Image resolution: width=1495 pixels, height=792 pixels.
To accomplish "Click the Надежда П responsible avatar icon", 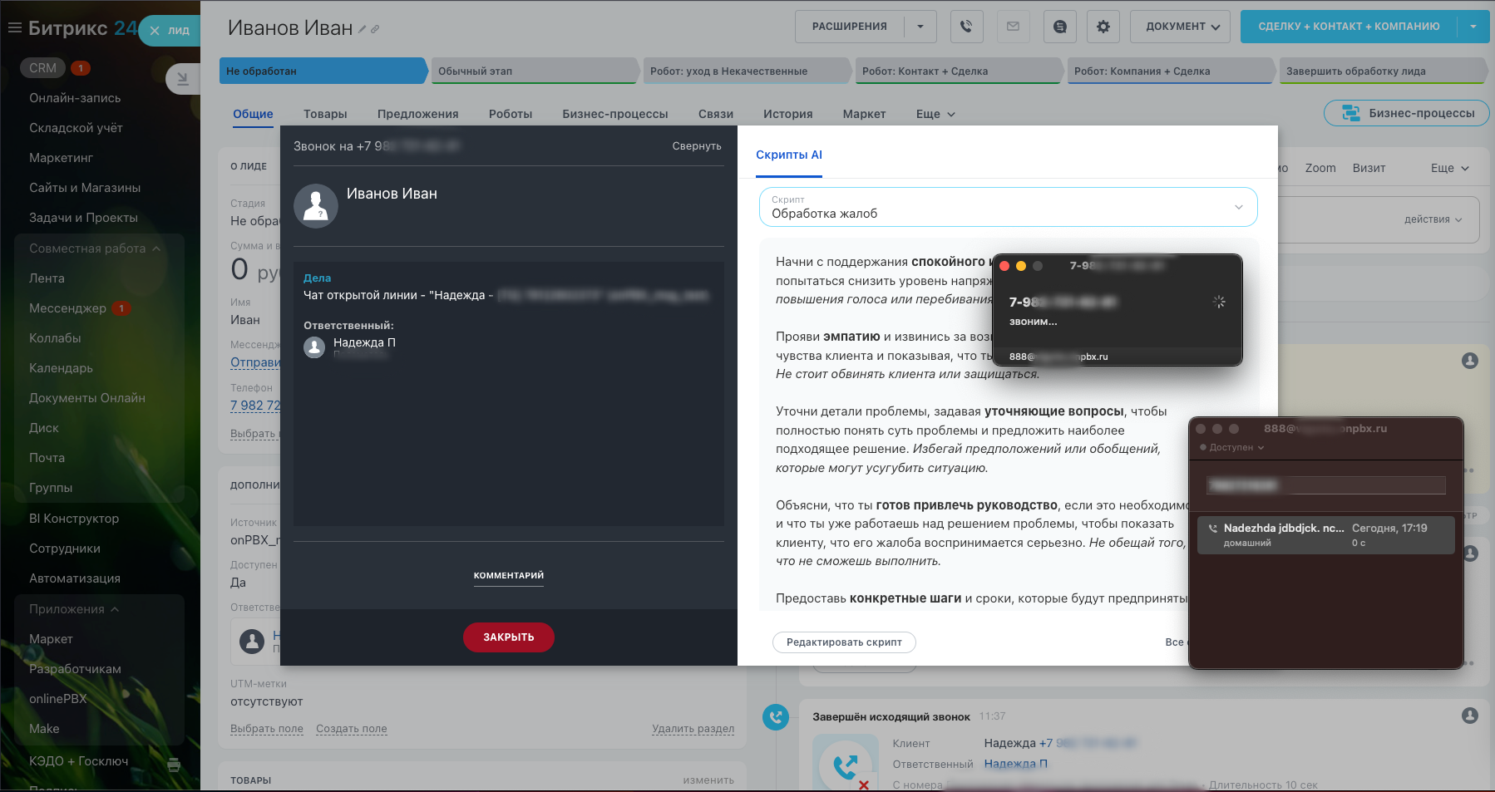I will [x=314, y=347].
